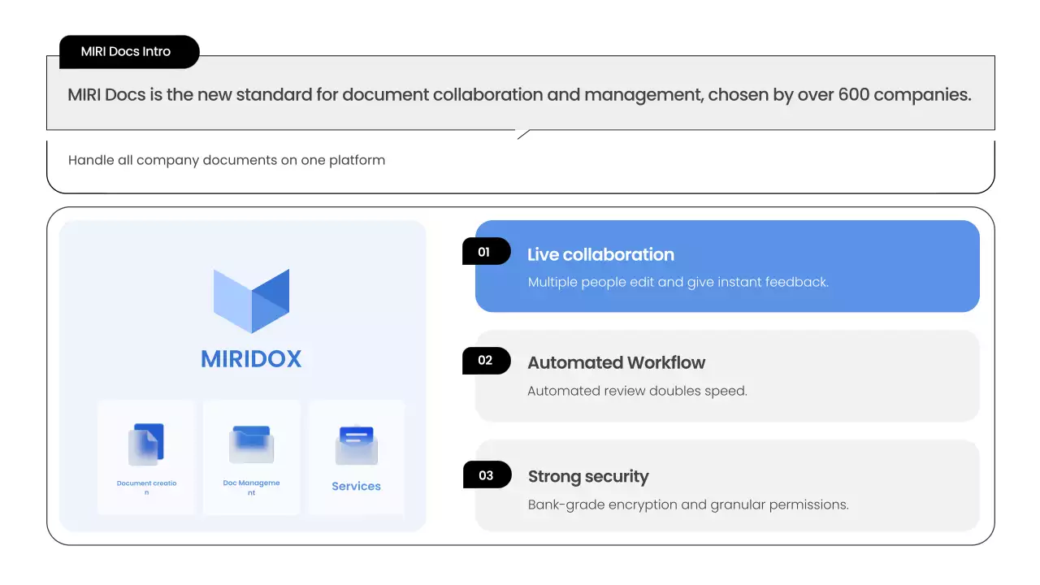
Task: Click the Automated Workflow heading
Action: pyautogui.click(x=616, y=362)
